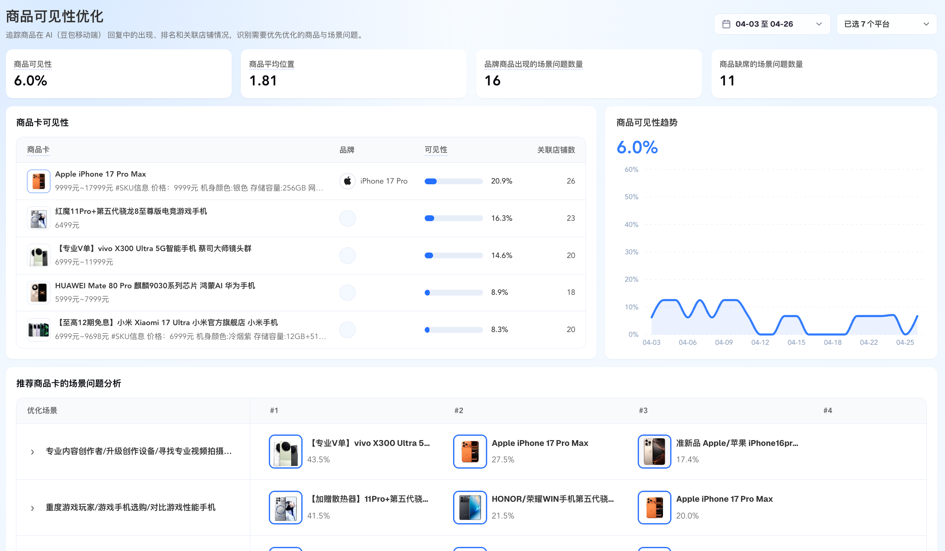The image size is (945, 551).
Task: Click the 8.3% visibility progress bar
Action: 454,330
